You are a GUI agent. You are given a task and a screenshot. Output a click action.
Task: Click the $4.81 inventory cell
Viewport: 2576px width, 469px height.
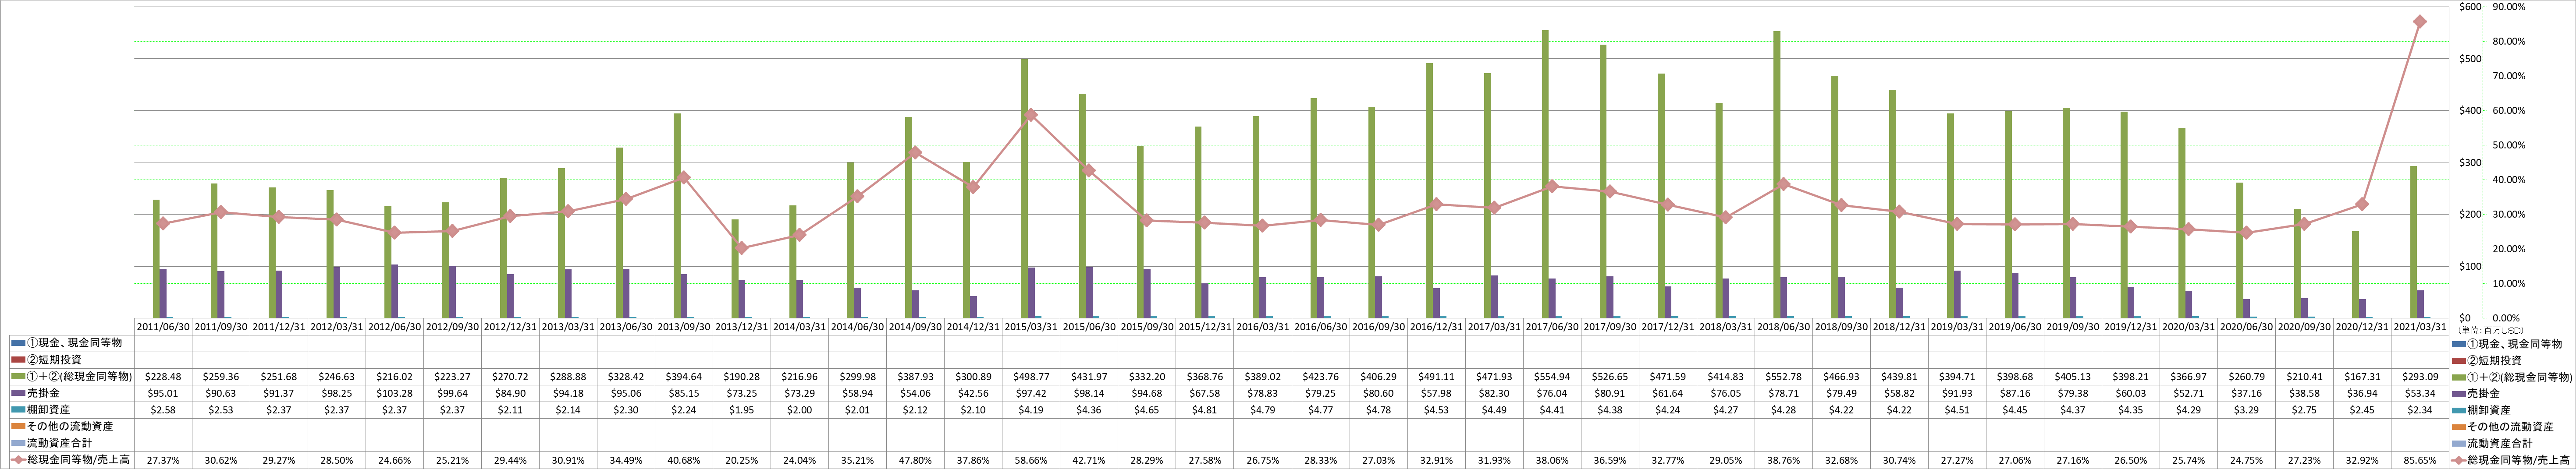[x=1205, y=410]
